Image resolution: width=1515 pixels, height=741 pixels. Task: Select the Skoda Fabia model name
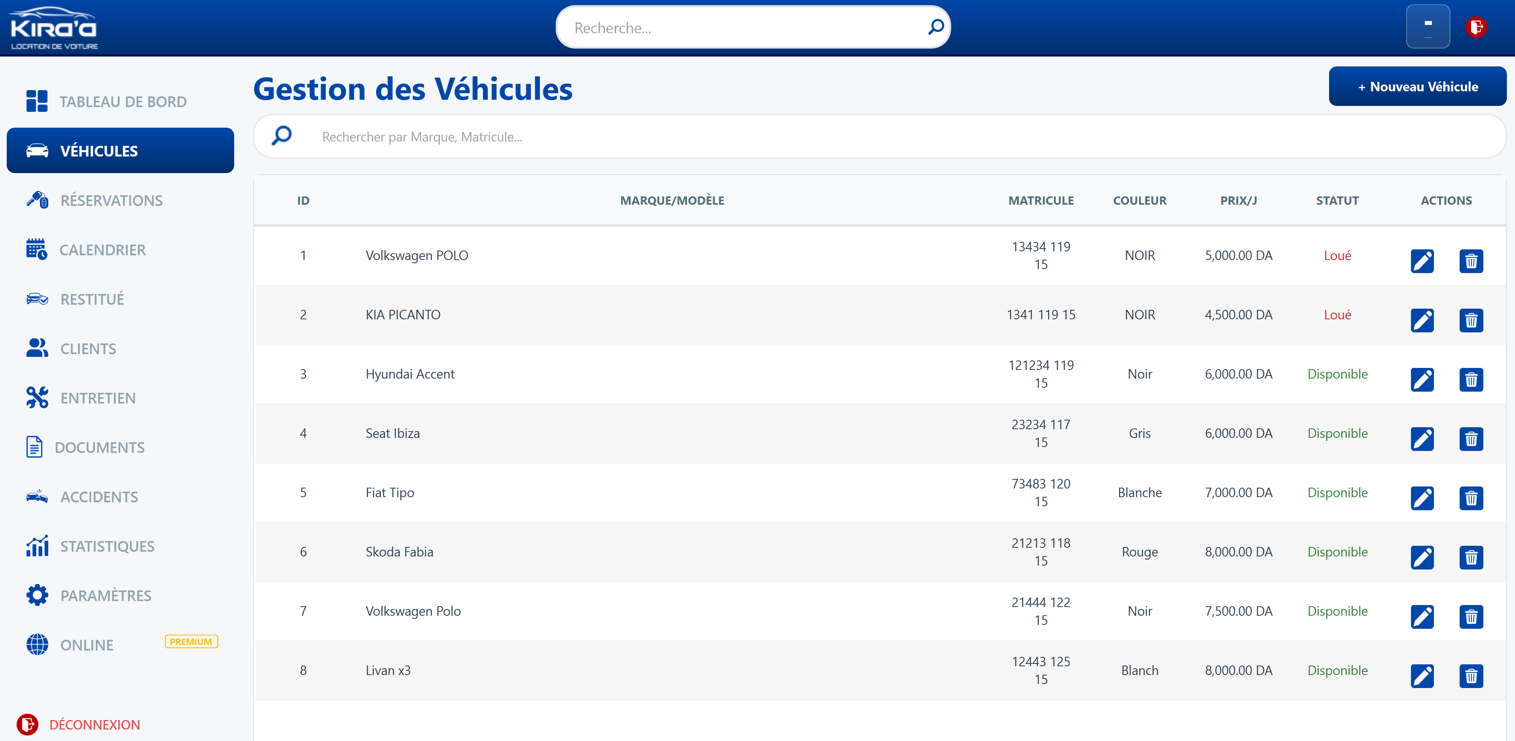point(400,552)
